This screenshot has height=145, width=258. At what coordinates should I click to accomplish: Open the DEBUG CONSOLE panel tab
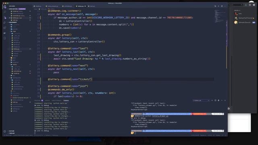click(x=56, y=100)
